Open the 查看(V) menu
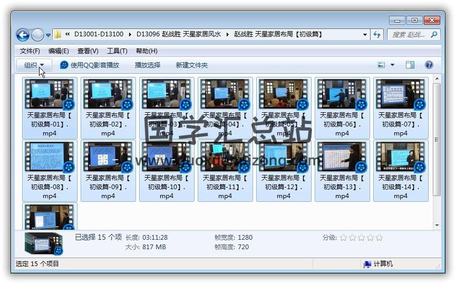456x284 pixels. click(88, 51)
